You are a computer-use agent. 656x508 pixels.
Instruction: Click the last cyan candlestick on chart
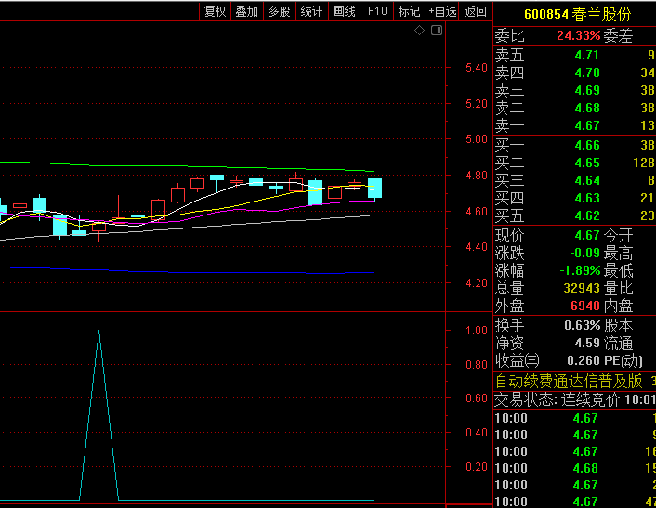point(374,188)
